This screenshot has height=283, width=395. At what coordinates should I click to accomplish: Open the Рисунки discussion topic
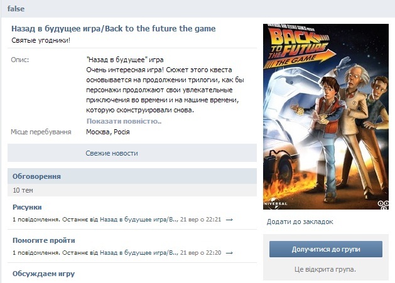tap(27, 207)
